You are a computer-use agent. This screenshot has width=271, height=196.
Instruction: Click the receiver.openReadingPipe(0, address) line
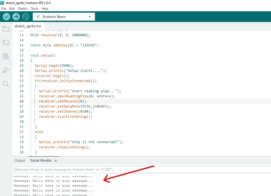(x=77, y=96)
